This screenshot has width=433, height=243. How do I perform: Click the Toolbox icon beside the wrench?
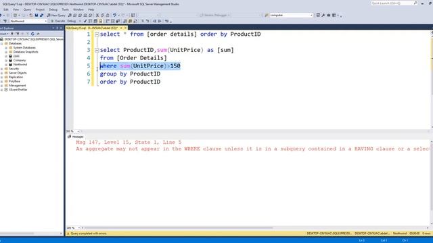[329, 15]
